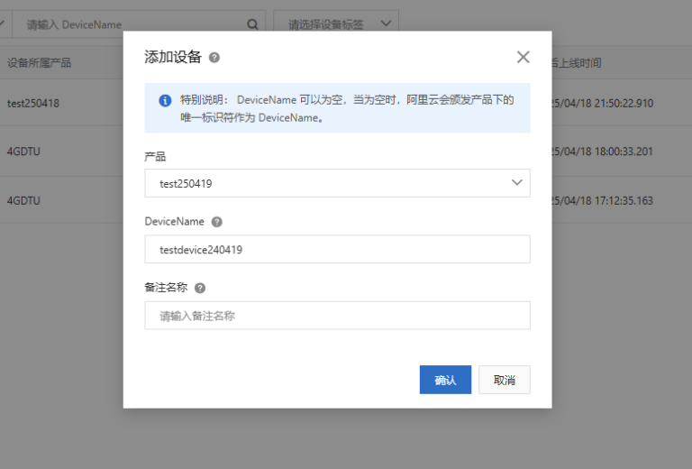692x469 pixels.
Task: Click the search magnifier icon in background page
Action: (x=252, y=24)
